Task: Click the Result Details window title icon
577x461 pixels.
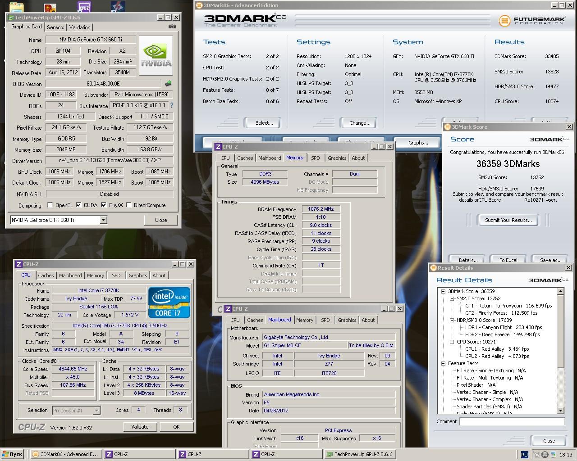Action: [x=434, y=268]
